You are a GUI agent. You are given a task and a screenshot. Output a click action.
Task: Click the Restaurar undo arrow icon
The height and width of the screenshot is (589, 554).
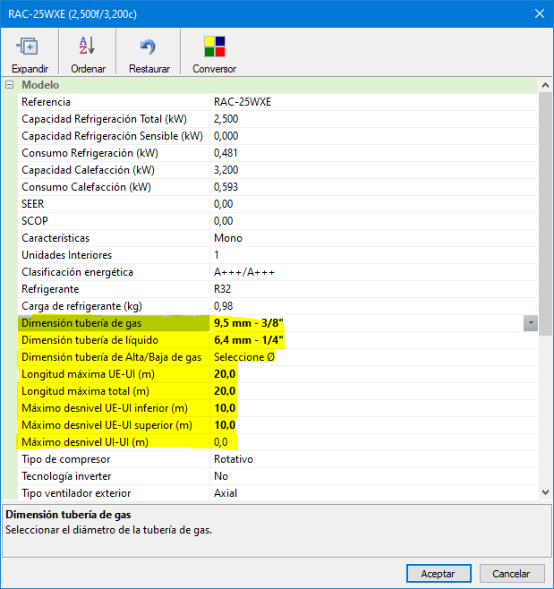148,47
